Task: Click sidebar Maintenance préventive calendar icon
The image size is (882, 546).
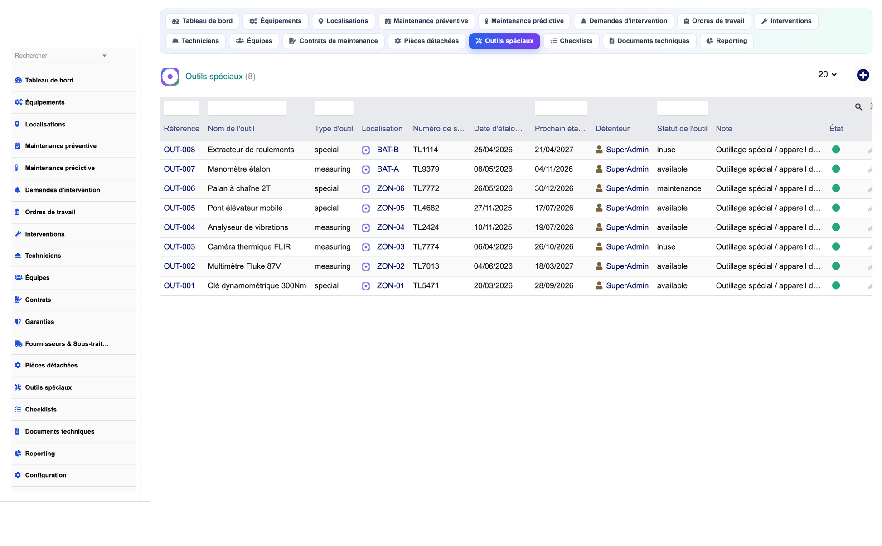Action: tap(17, 146)
